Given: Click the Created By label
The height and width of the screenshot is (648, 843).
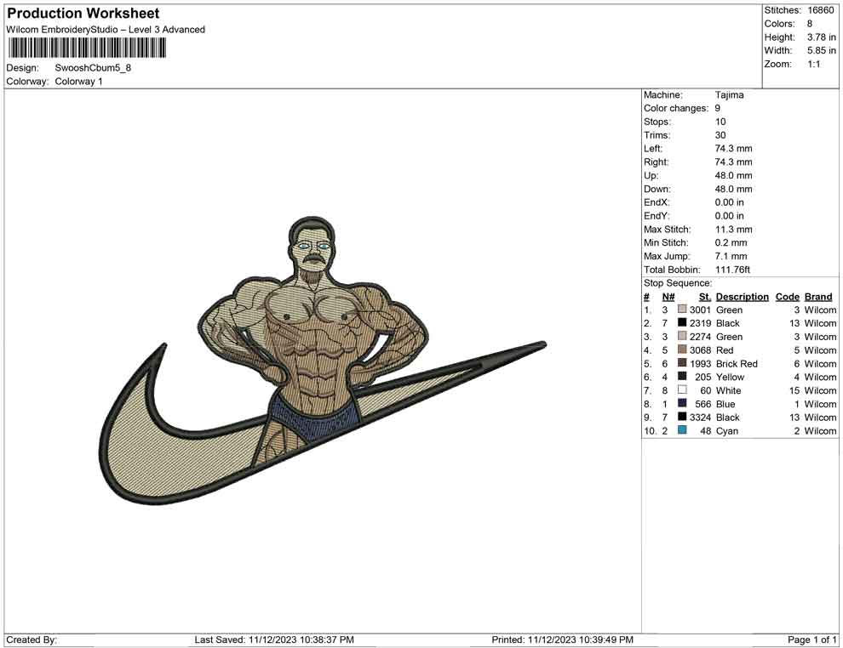Looking at the screenshot, I should (x=32, y=640).
